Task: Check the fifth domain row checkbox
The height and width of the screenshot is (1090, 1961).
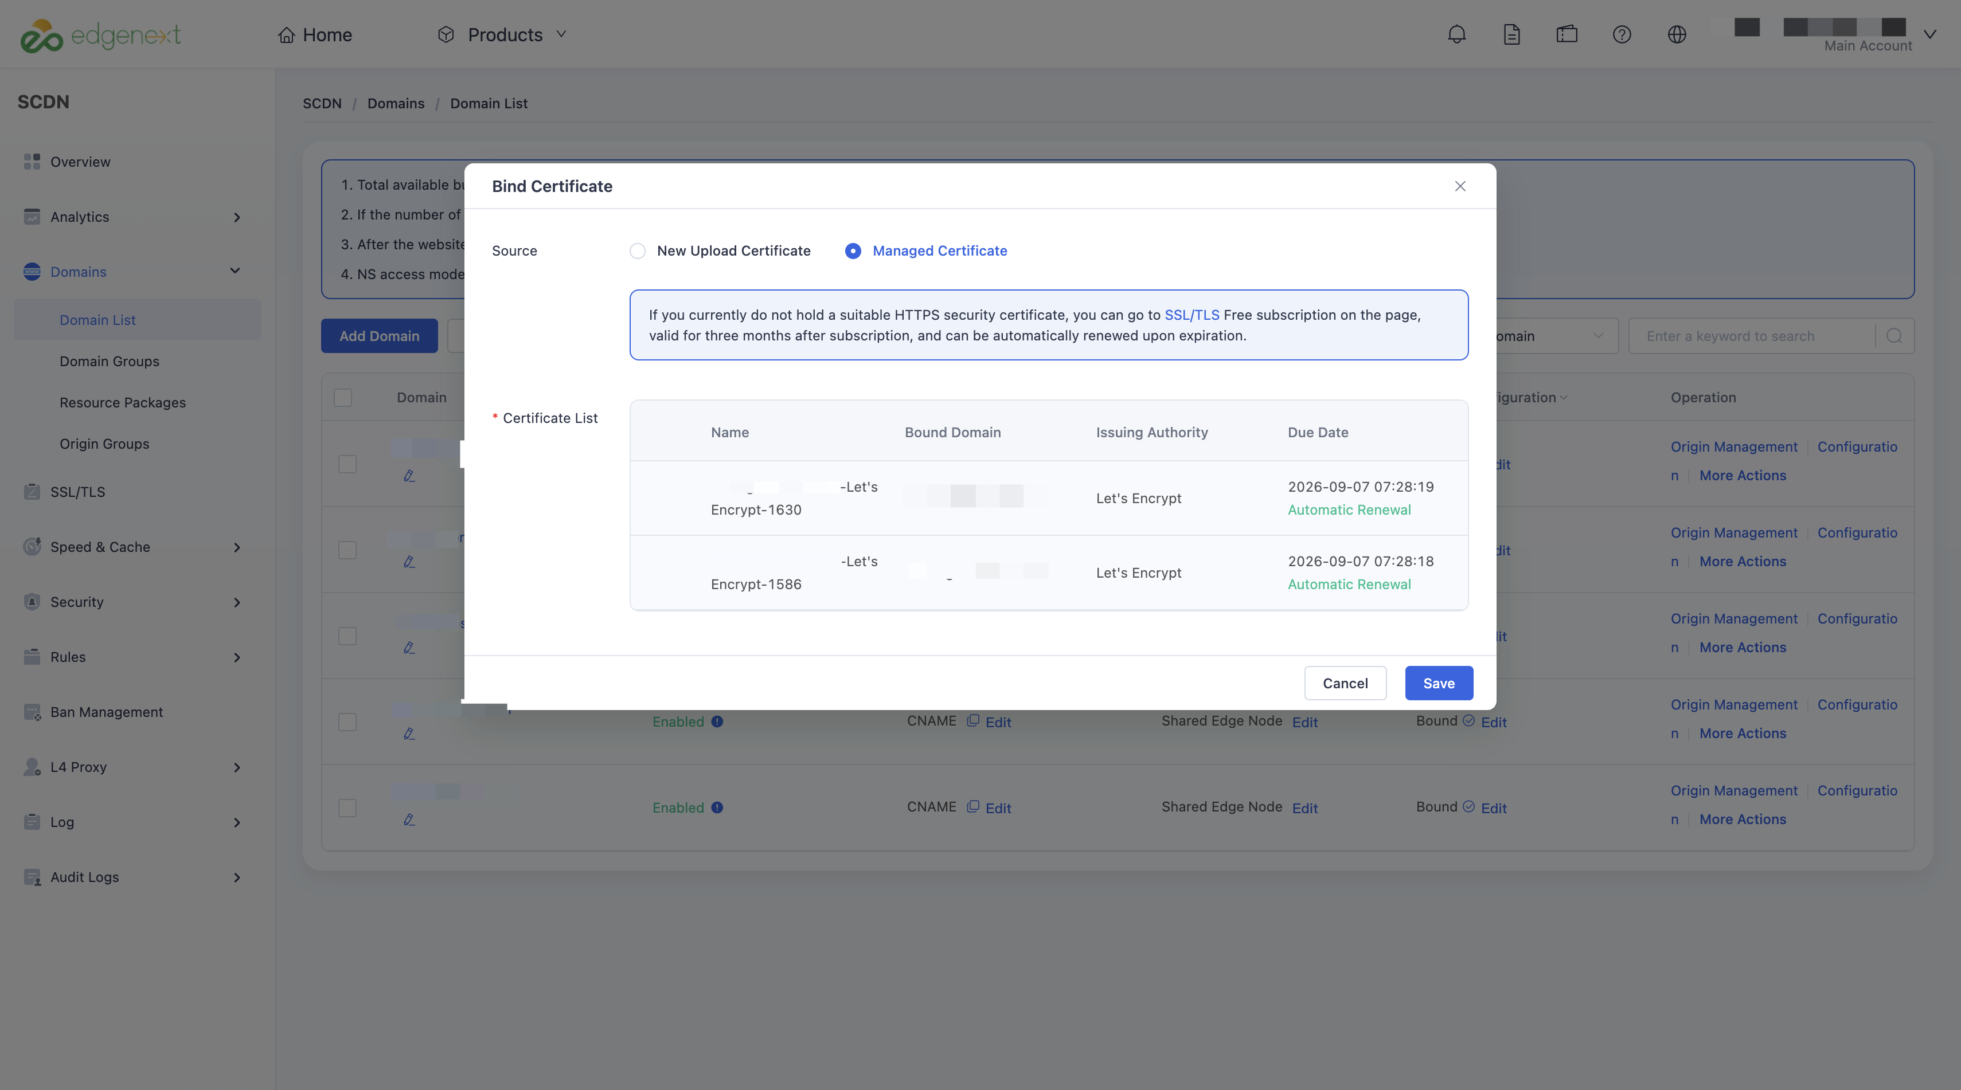Action: click(x=347, y=808)
